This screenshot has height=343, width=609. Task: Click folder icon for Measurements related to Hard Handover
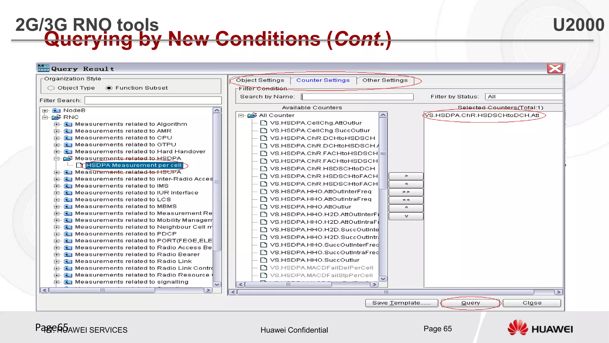click(68, 152)
